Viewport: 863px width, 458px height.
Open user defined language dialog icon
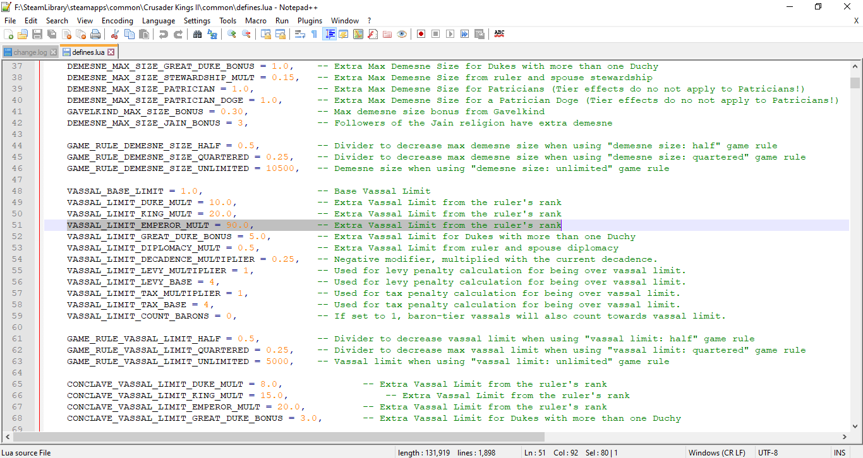[344, 34]
